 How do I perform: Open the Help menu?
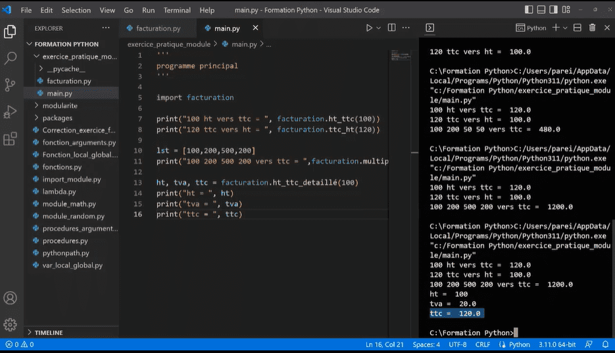[x=207, y=10]
